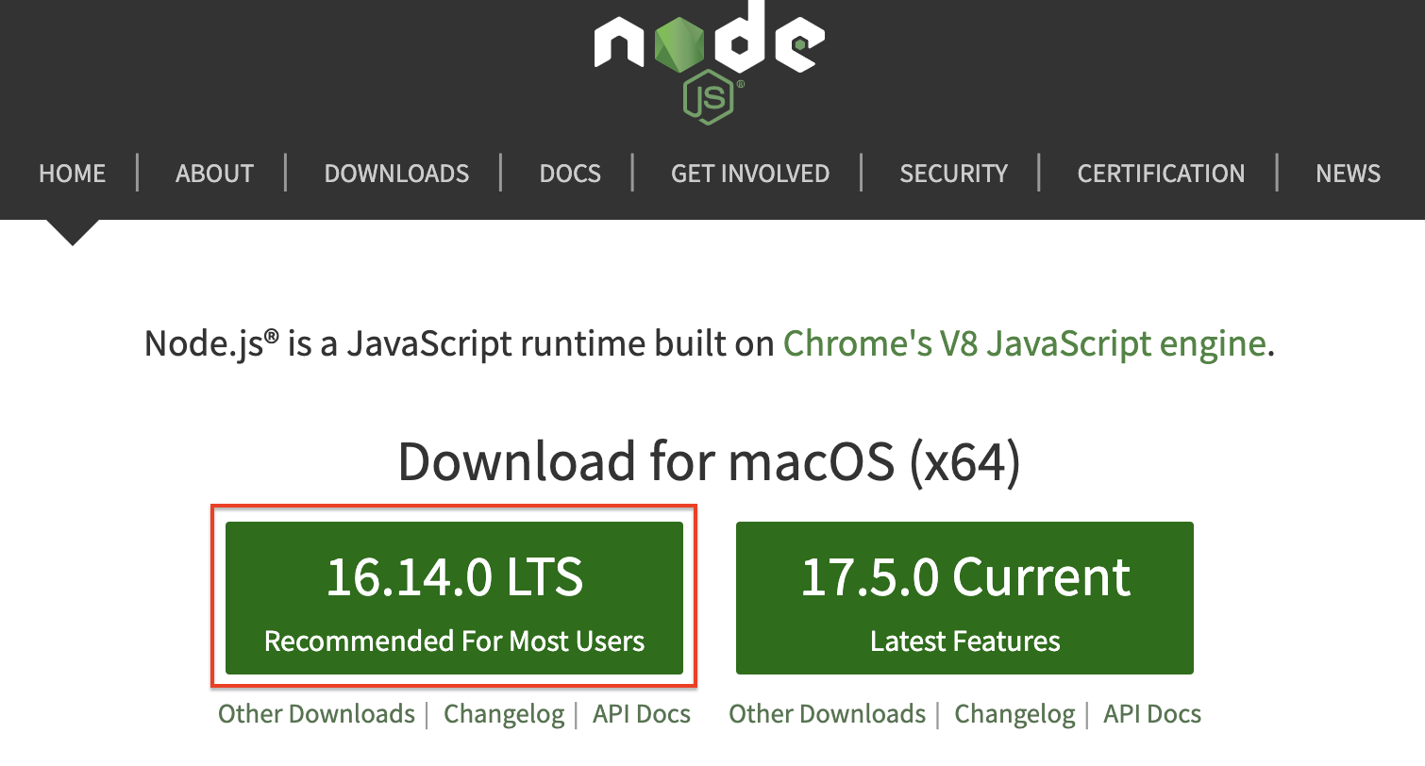Open API Docs under 16.14.0 LTS
1425x766 pixels.
click(642, 714)
